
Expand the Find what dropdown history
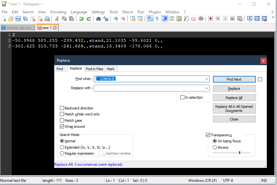click(207, 79)
